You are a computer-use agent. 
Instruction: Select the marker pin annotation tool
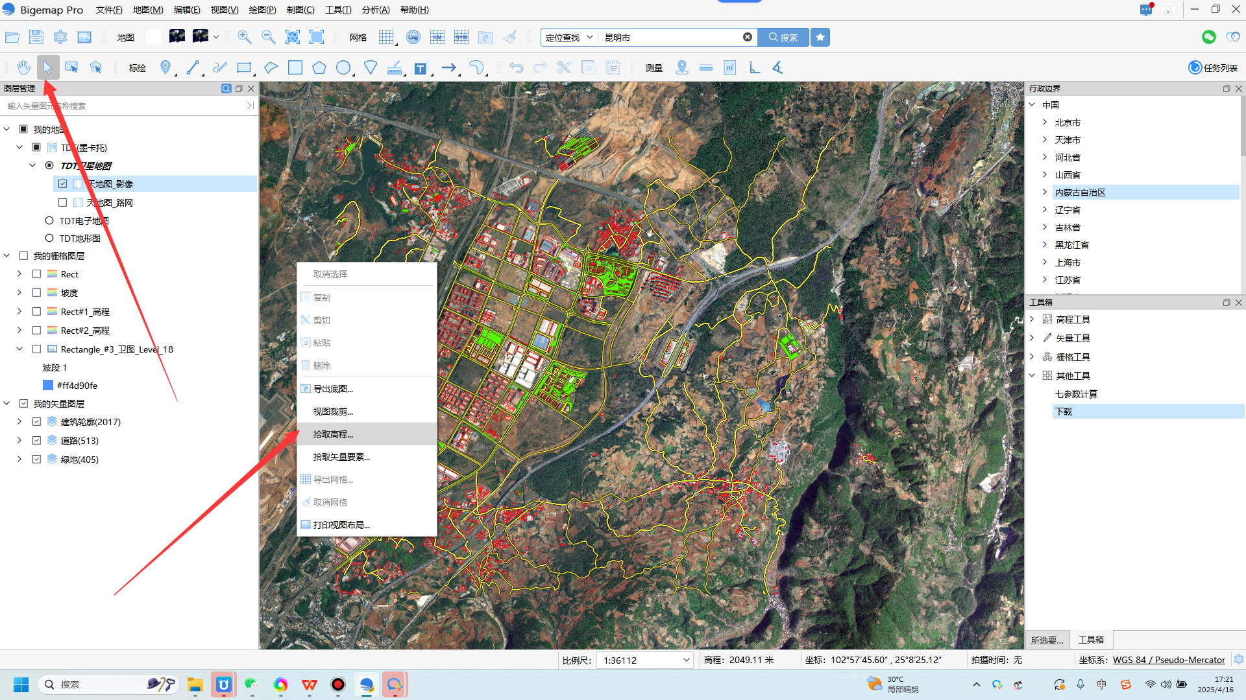[165, 67]
